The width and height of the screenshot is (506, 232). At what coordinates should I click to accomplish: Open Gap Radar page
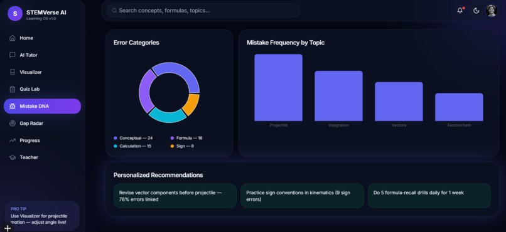click(x=42, y=124)
